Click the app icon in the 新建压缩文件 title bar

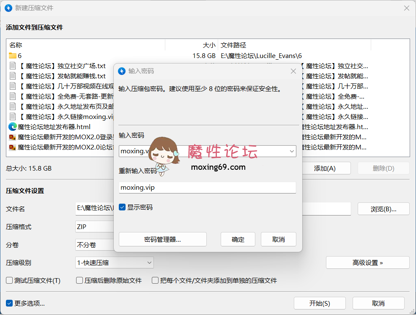8,8
